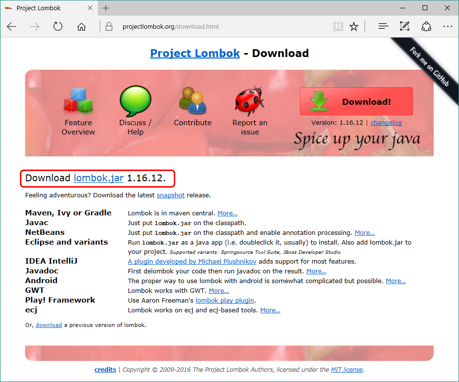Screen dimensions: 459x382
Task: Click the browser forward arrow
Action: pos(35,27)
